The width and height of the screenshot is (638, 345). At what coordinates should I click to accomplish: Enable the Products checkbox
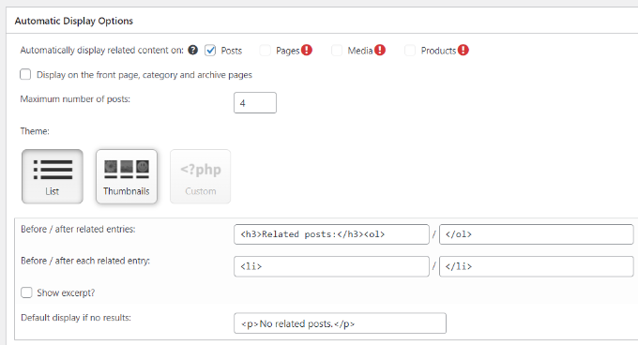point(410,51)
